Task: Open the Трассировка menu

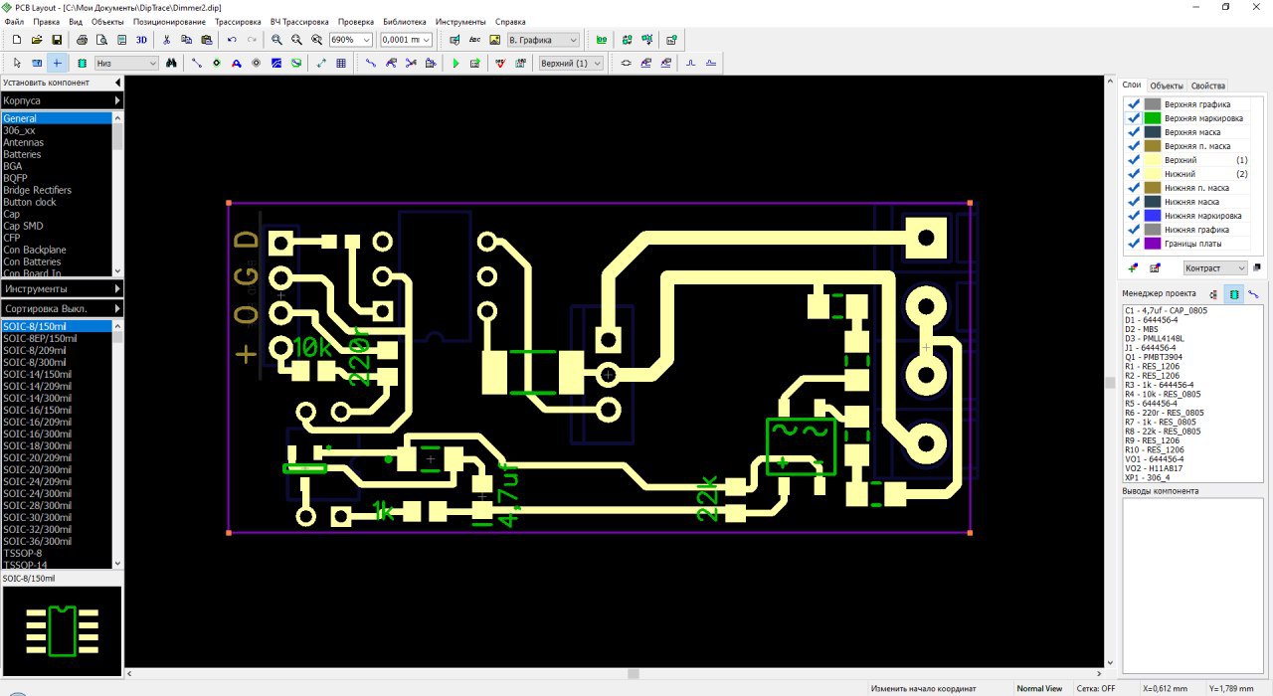Action: pyautogui.click(x=238, y=21)
